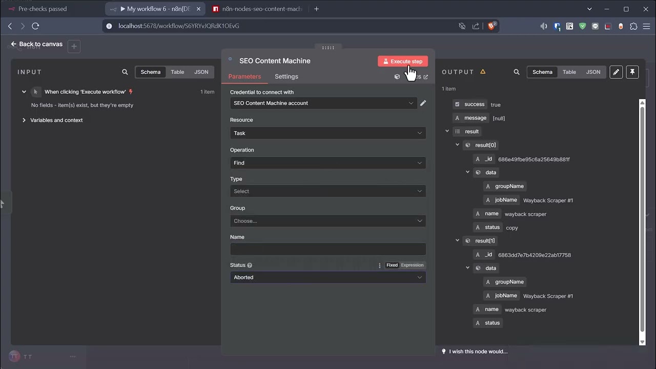Open the Status dropdown showing Aborted
This screenshot has height=369, width=656.
coord(327,277)
